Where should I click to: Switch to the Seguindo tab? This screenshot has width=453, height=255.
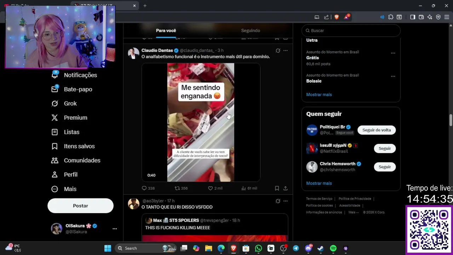click(251, 30)
